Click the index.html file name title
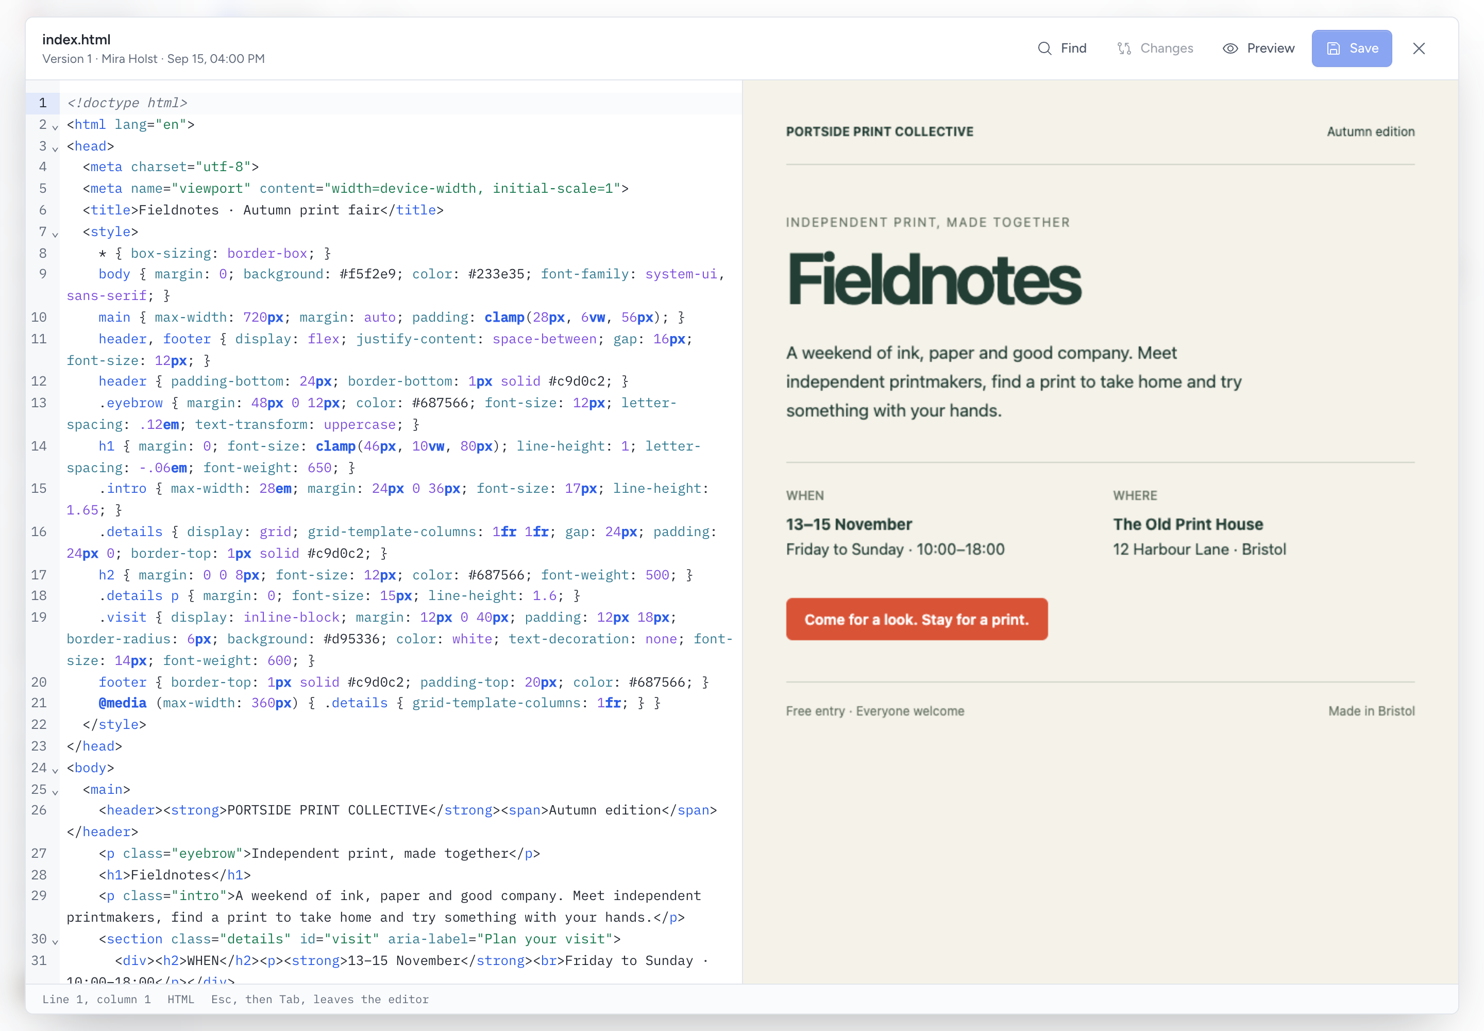This screenshot has width=1484, height=1031. [x=76, y=39]
